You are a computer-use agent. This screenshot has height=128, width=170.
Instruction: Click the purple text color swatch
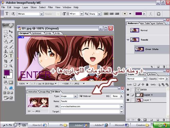[x=139, y=14]
